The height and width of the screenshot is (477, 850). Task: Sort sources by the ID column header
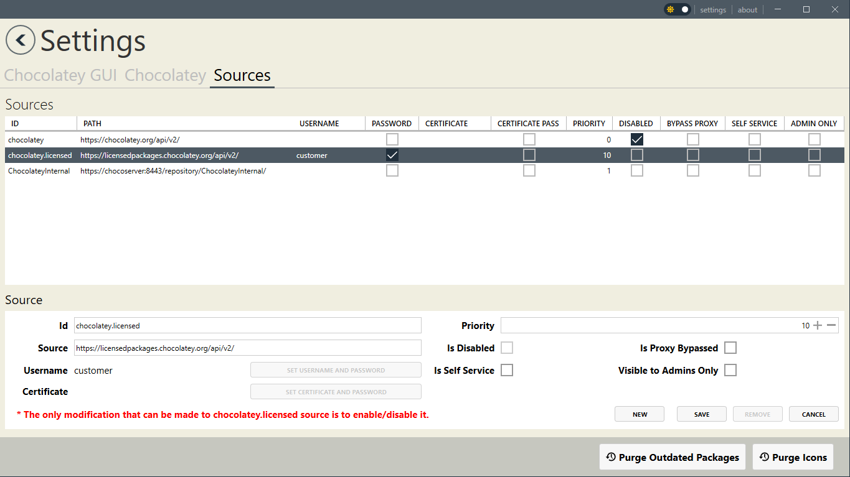[41, 123]
